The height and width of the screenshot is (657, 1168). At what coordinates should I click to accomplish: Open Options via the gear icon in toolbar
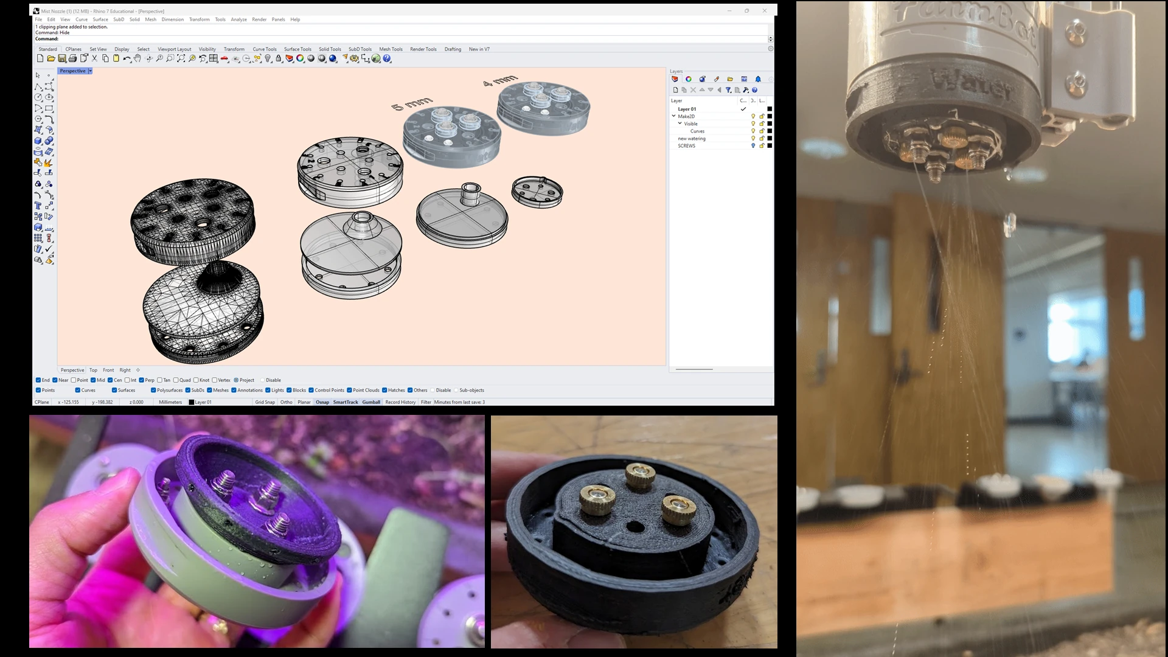click(354, 58)
